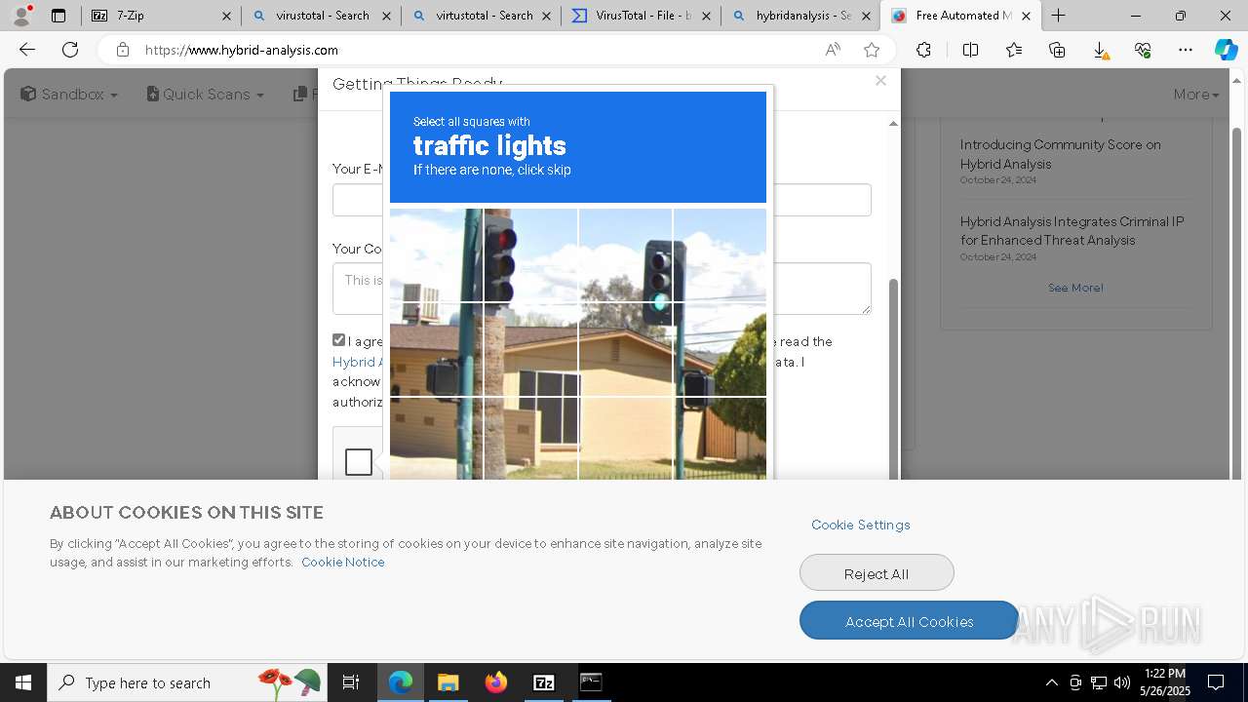
Task: Select captcha tile with red traffic light
Action: tap(531, 255)
